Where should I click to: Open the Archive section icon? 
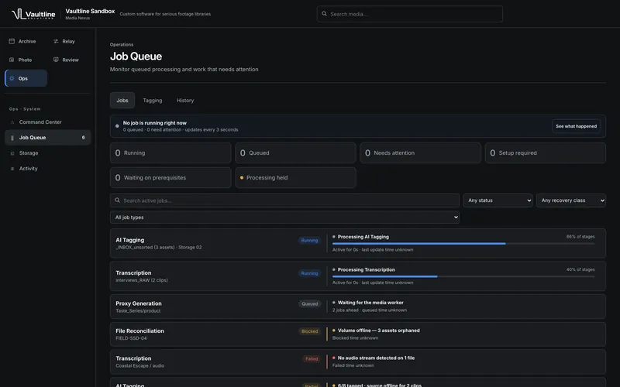click(12, 41)
